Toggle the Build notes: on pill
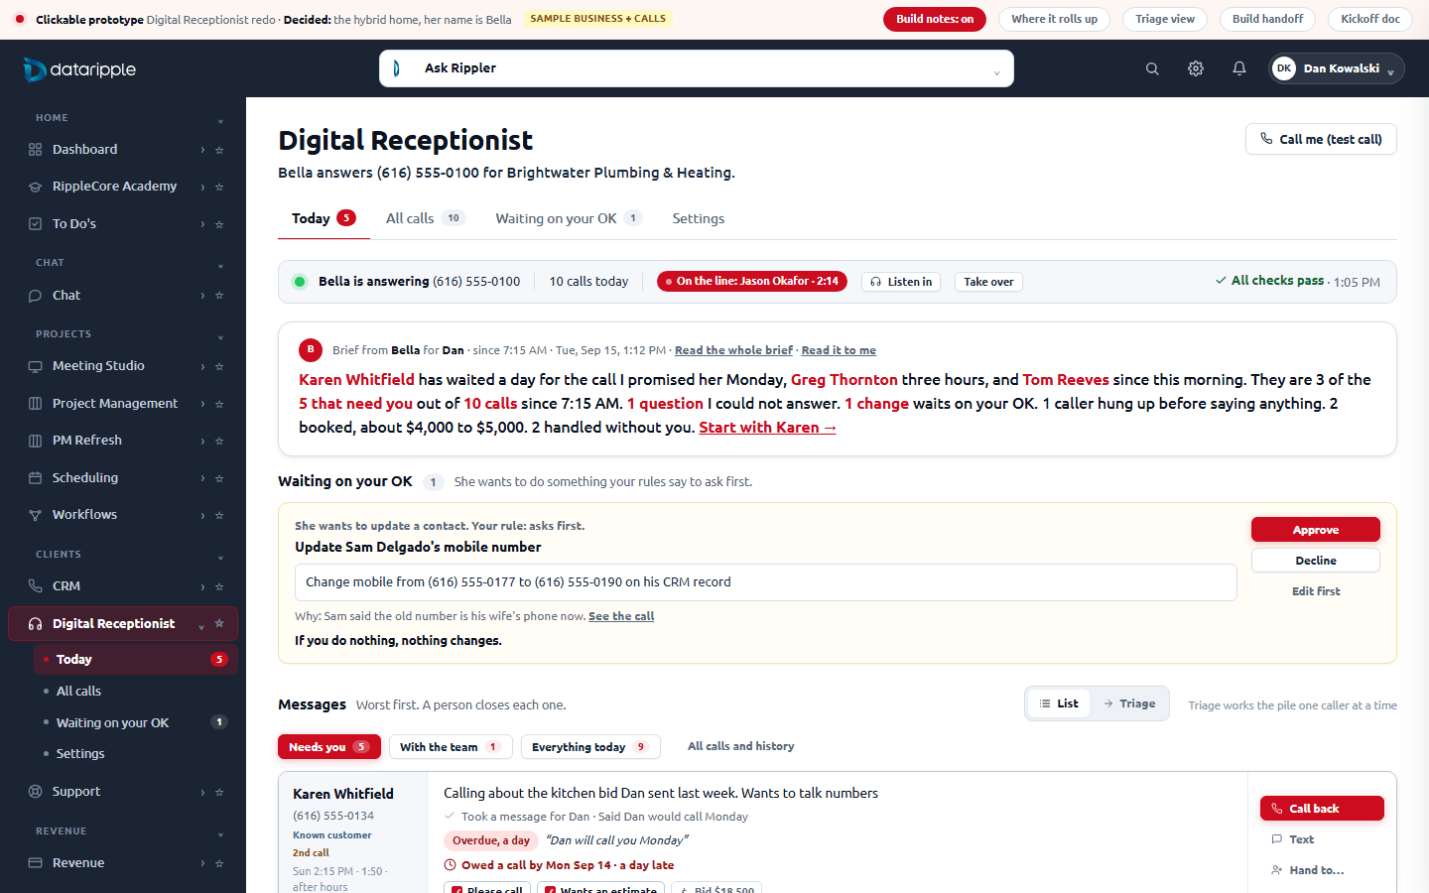Image resolution: width=1429 pixels, height=893 pixels. (x=935, y=19)
